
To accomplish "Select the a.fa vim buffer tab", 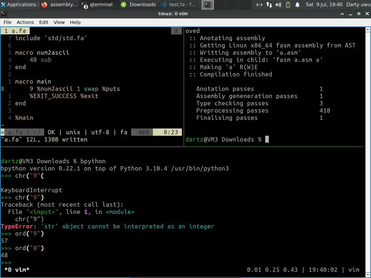I will (x=15, y=31).
